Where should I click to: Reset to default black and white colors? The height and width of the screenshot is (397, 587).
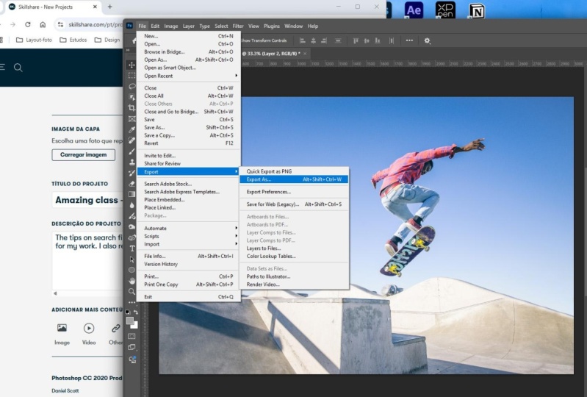point(128,312)
